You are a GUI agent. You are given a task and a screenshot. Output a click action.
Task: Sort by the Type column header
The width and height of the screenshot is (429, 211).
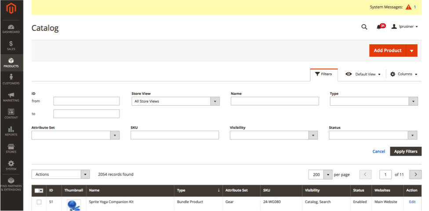[x=198, y=190]
